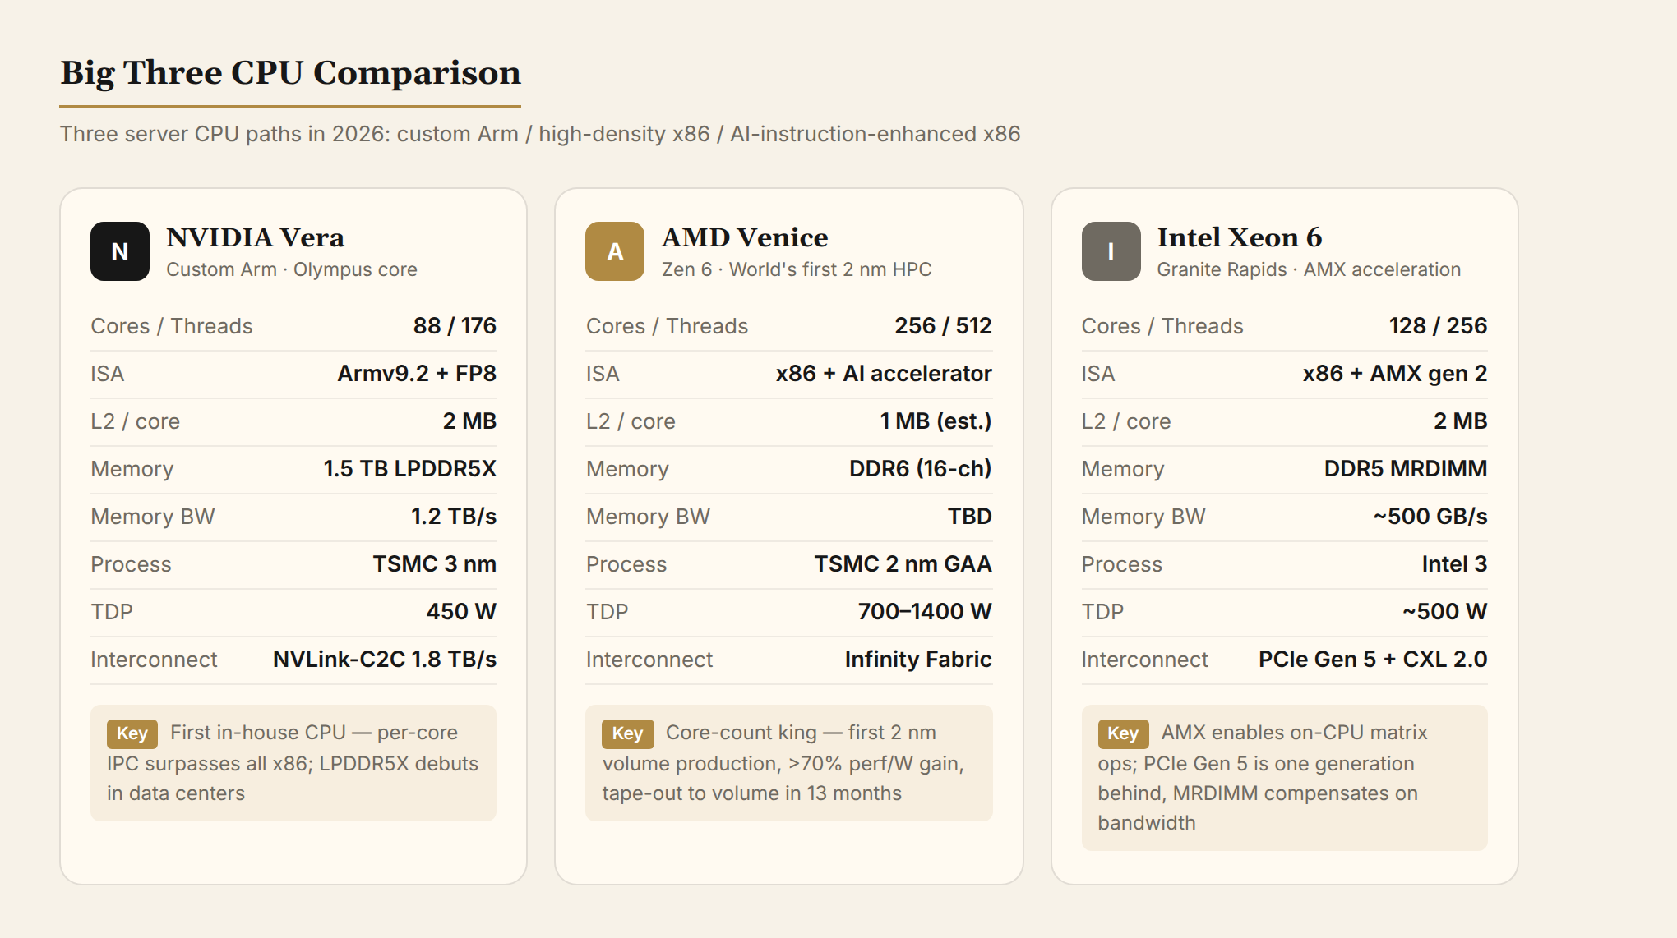This screenshot has width=1677, height=938.
Task: Click the "2 MB" L2 value in NVIDIA Vera card
Action: click(x=469, y=421)
